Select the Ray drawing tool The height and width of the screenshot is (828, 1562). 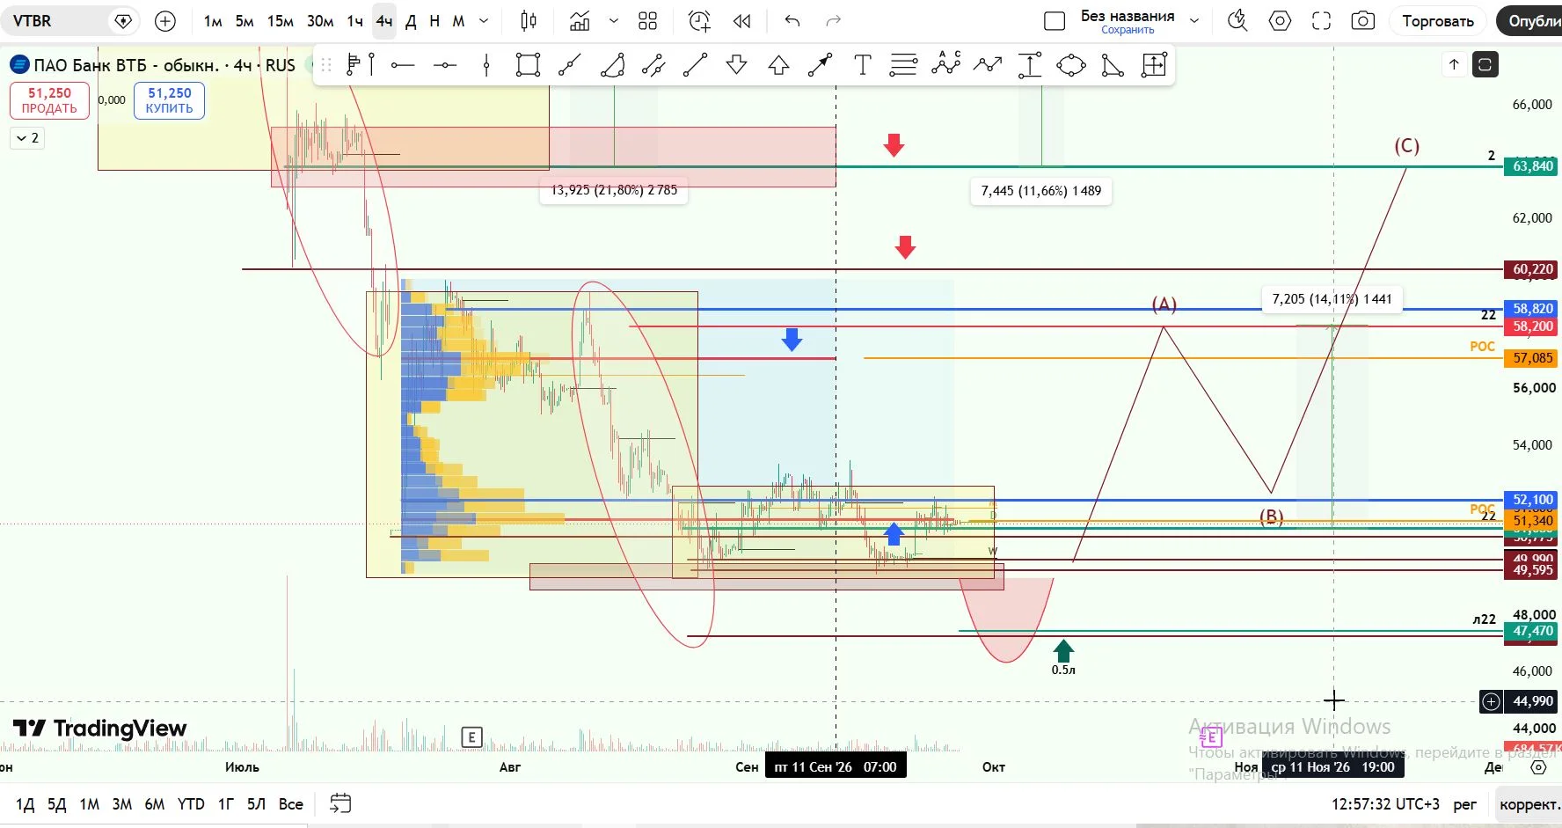click(x=570, y=64)
